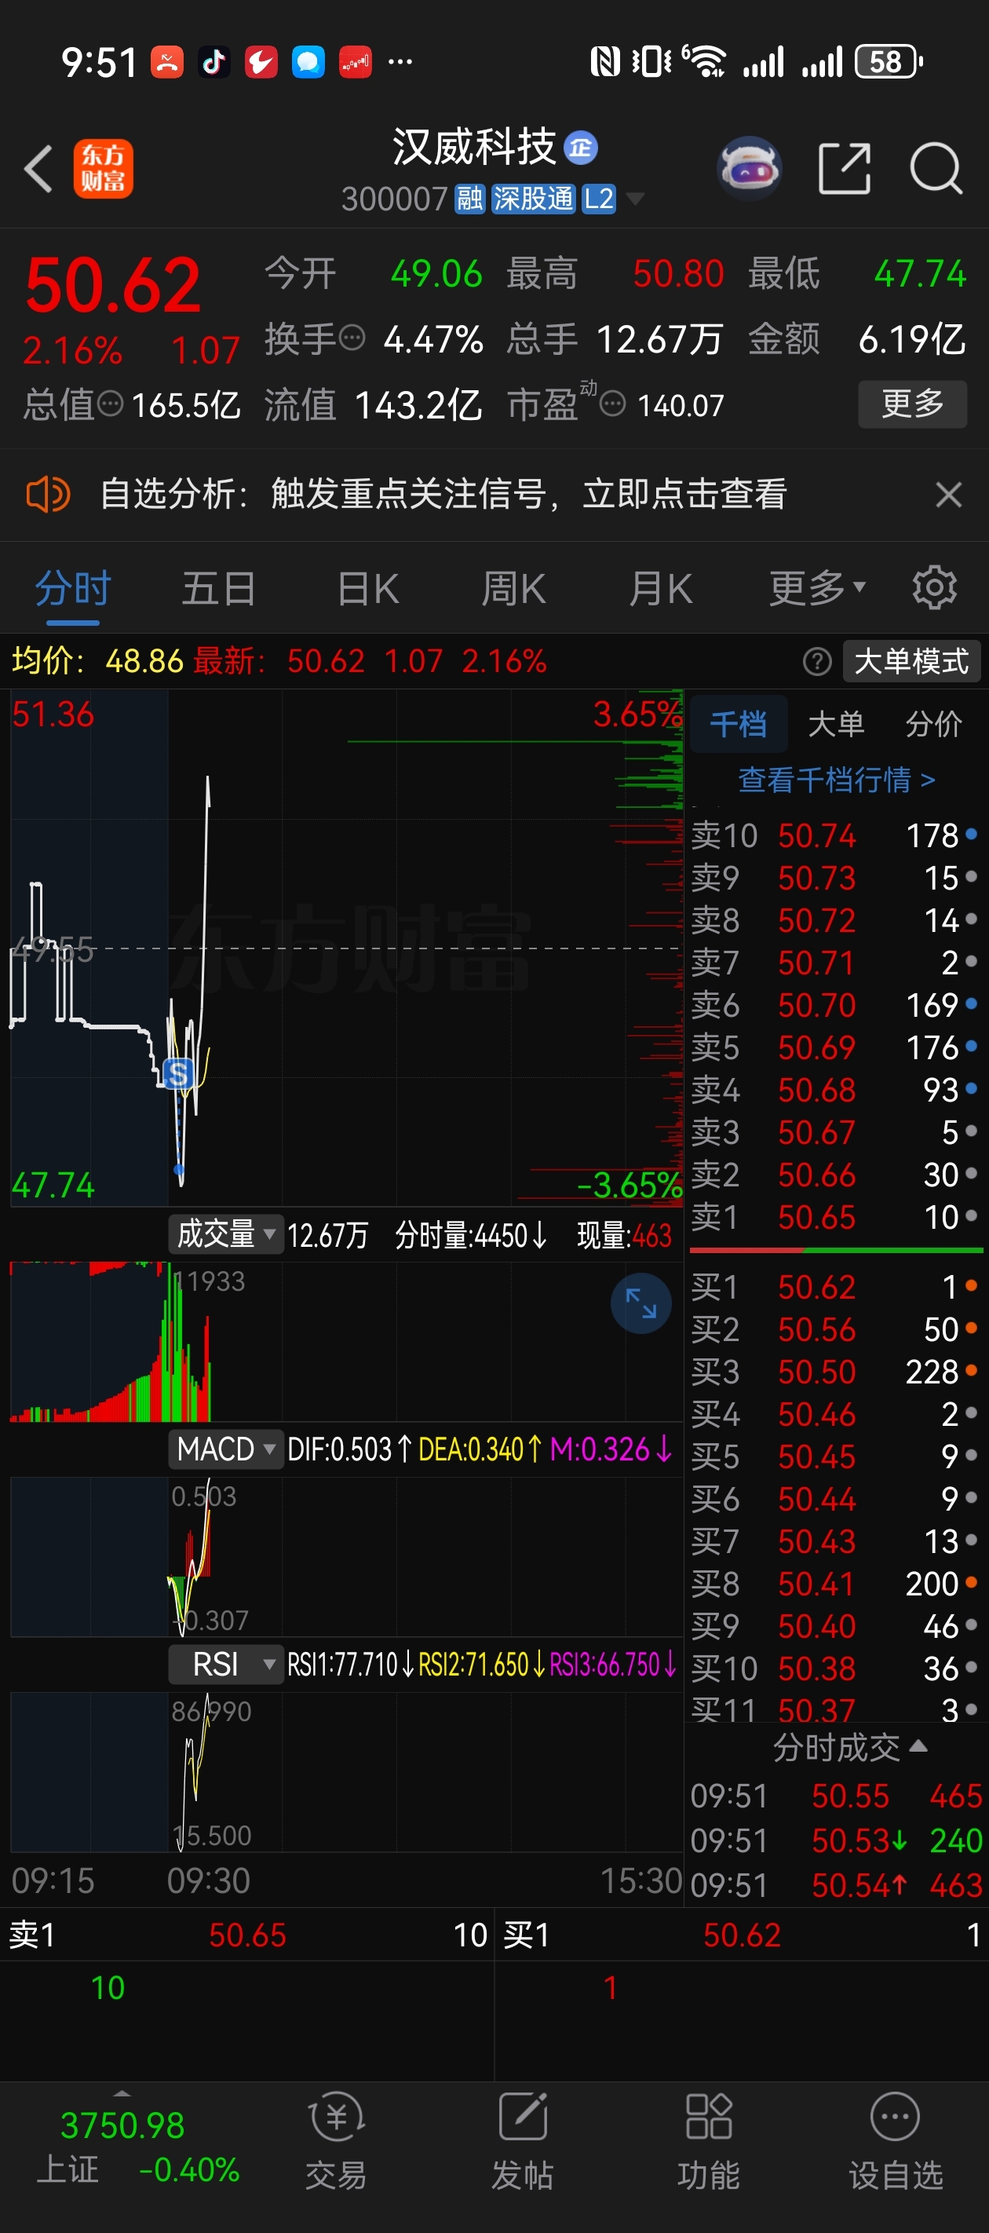
Task: Open 自选分析 signal notification text
Action: click(443, 495)
